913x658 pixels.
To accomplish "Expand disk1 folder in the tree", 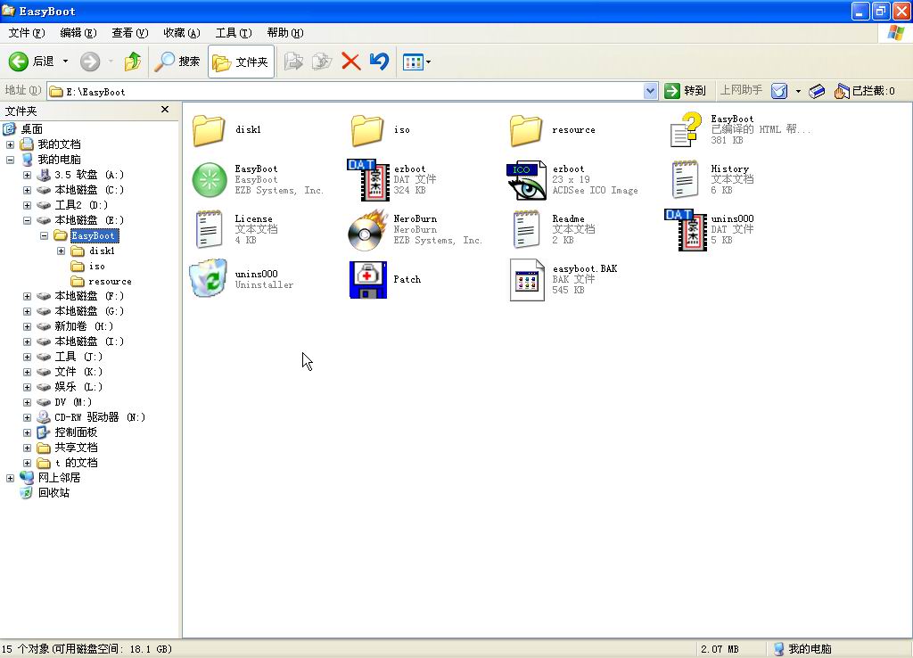I will tap(62, 251).
